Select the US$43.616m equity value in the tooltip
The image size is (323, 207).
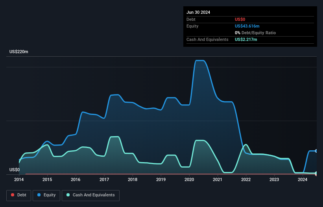tap(247, 26)
